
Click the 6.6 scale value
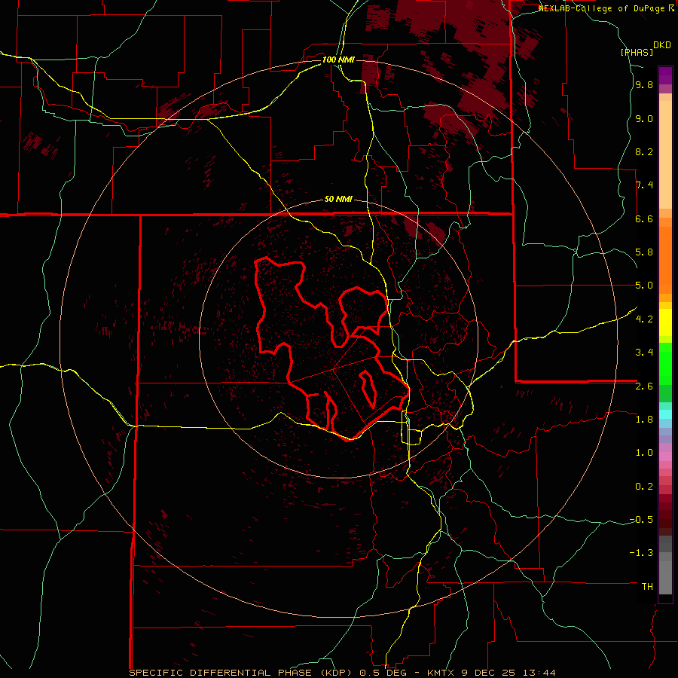(x=644, y=218)
